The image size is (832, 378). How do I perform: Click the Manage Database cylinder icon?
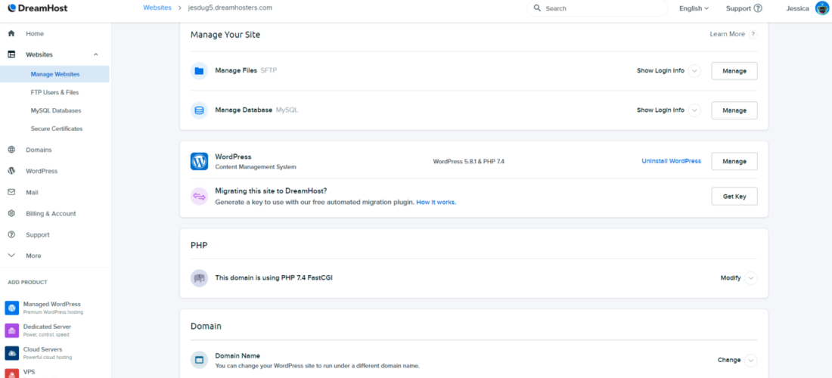(x=199, y=110)
